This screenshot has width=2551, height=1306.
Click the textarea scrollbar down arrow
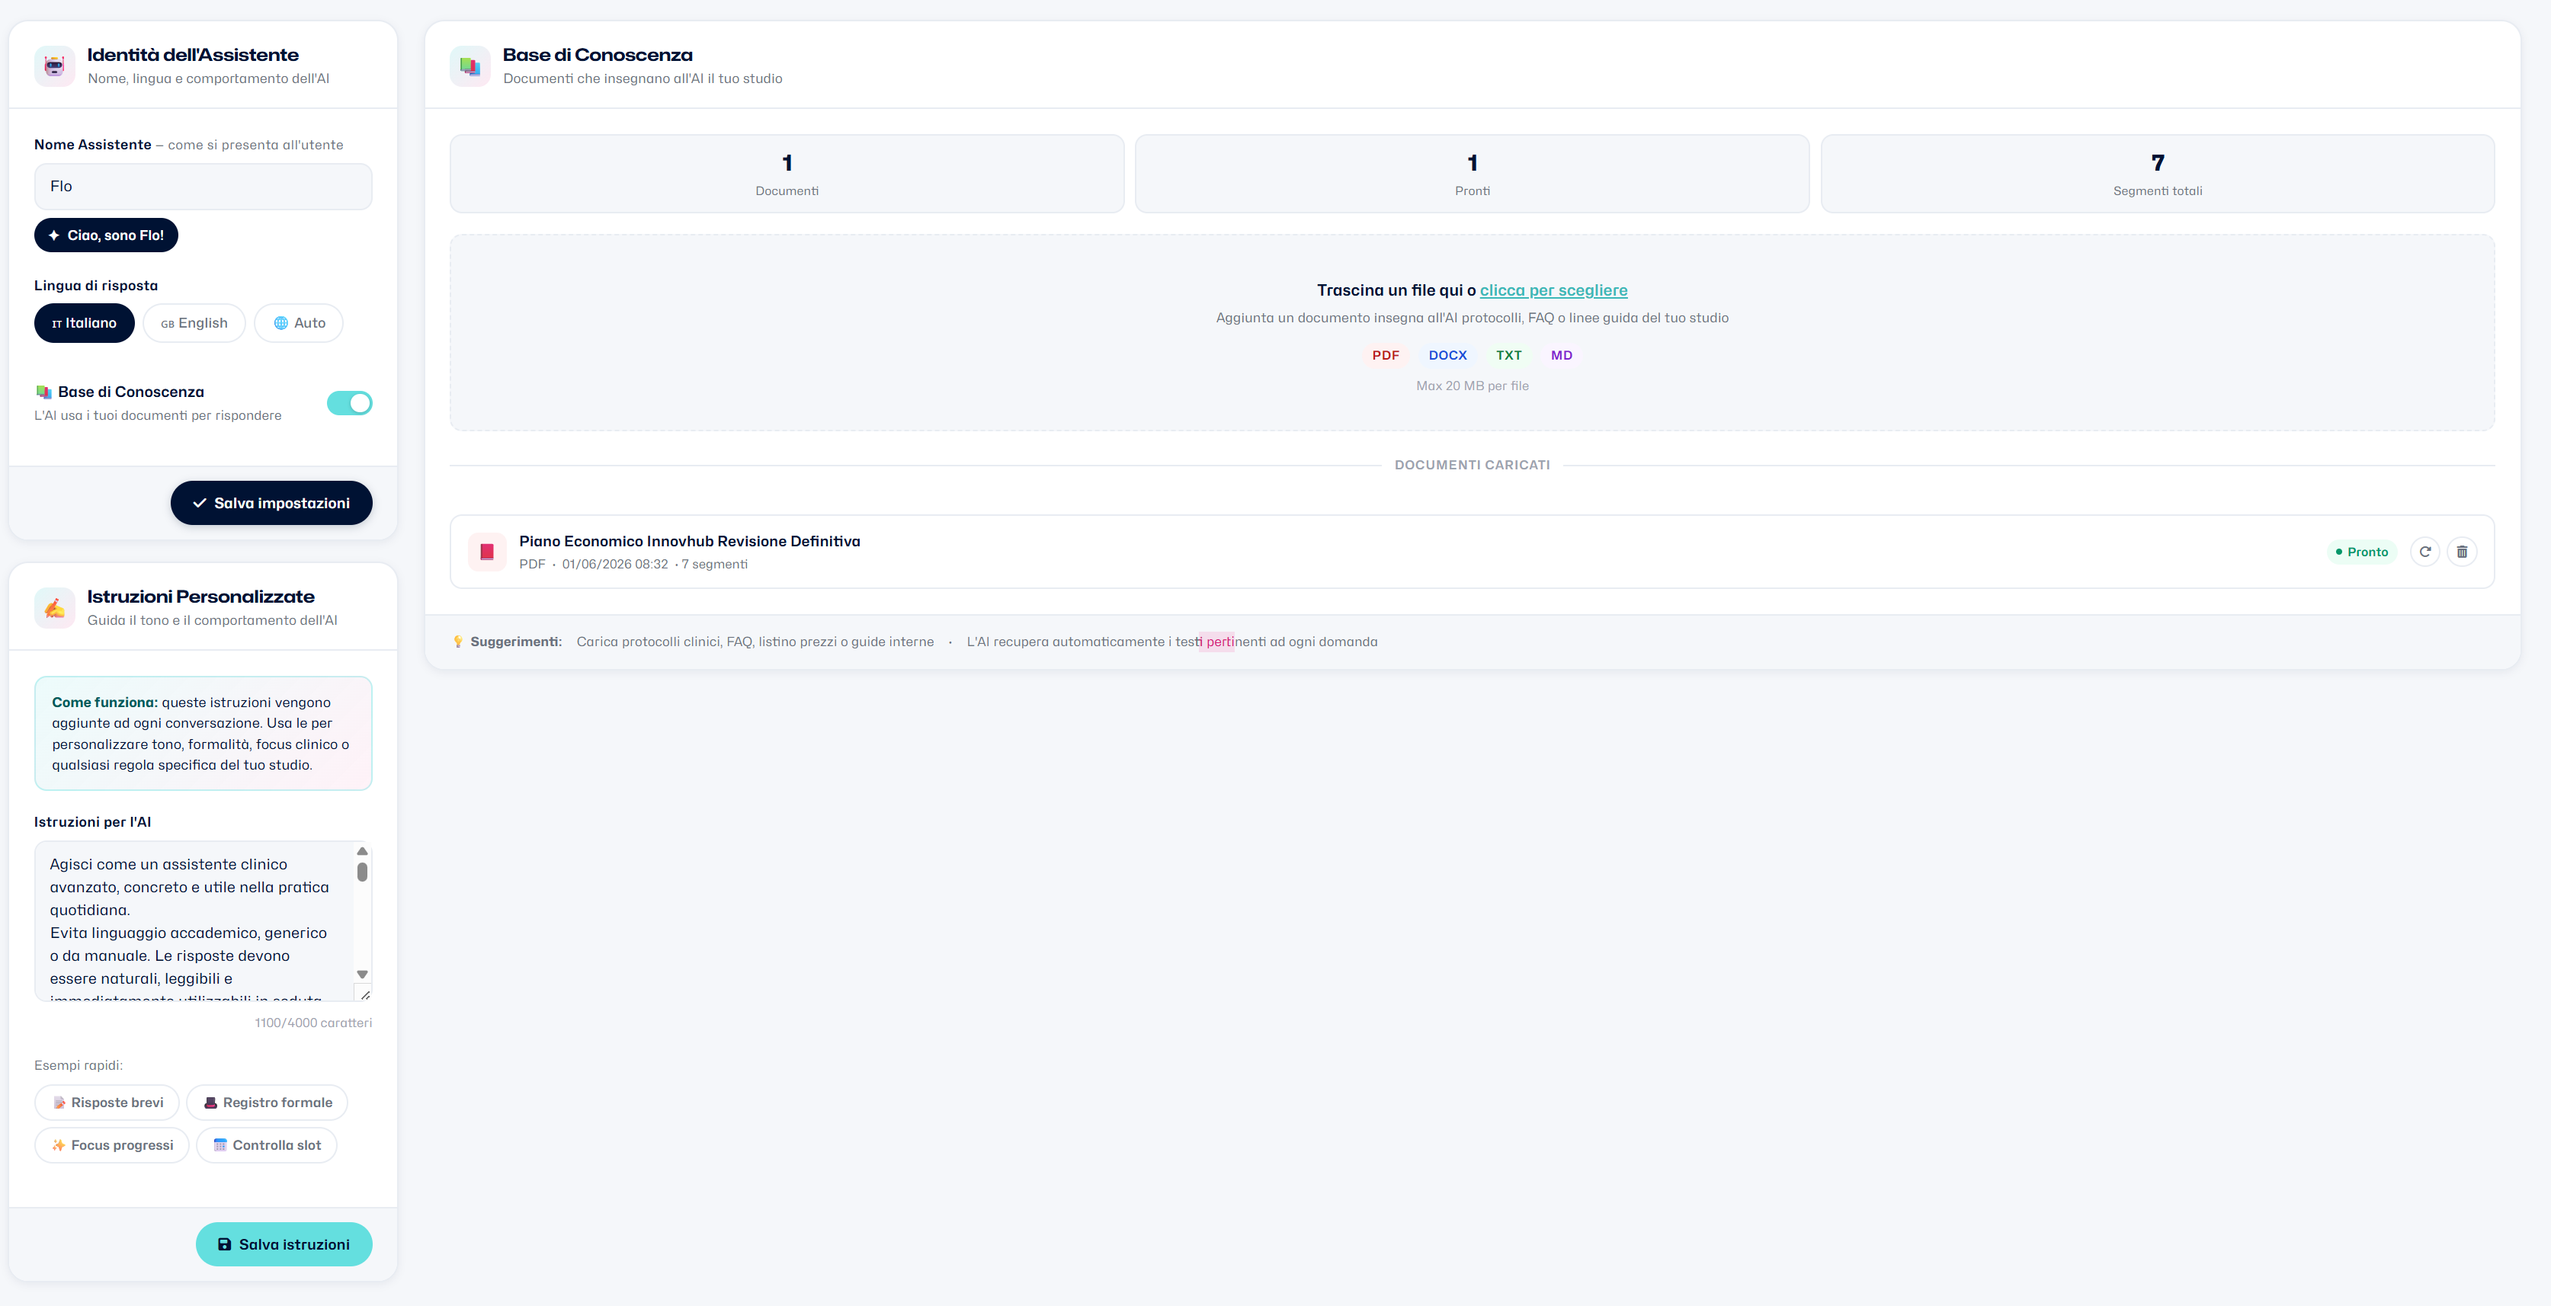(363, 975)
